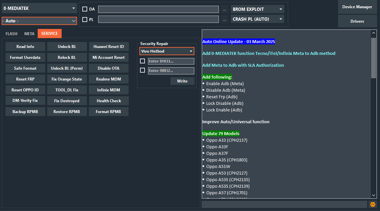Click Restore RPMB
This screenshot has height=211, width=380.
point(67,112)
